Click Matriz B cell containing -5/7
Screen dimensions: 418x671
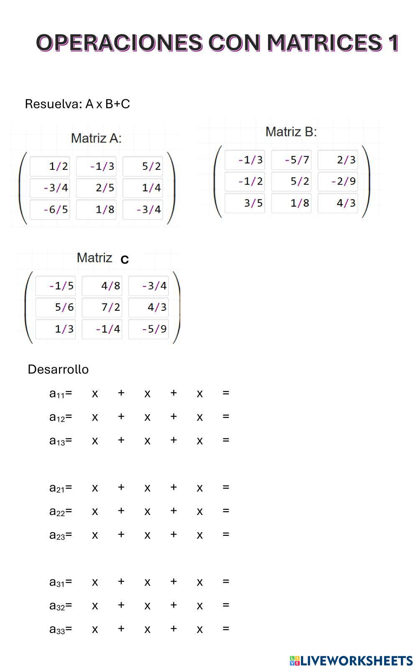(291, 160)
